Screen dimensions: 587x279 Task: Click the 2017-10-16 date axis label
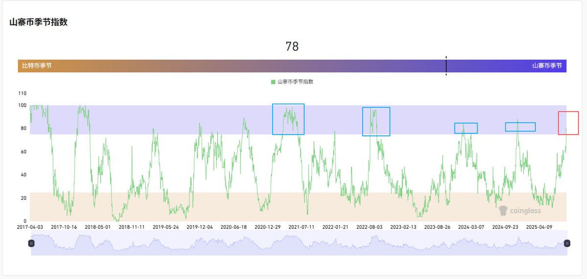point(64,227)
